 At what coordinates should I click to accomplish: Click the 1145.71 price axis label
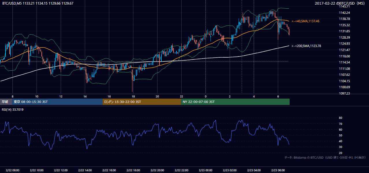pyautogui.click(x=345, y=6)
